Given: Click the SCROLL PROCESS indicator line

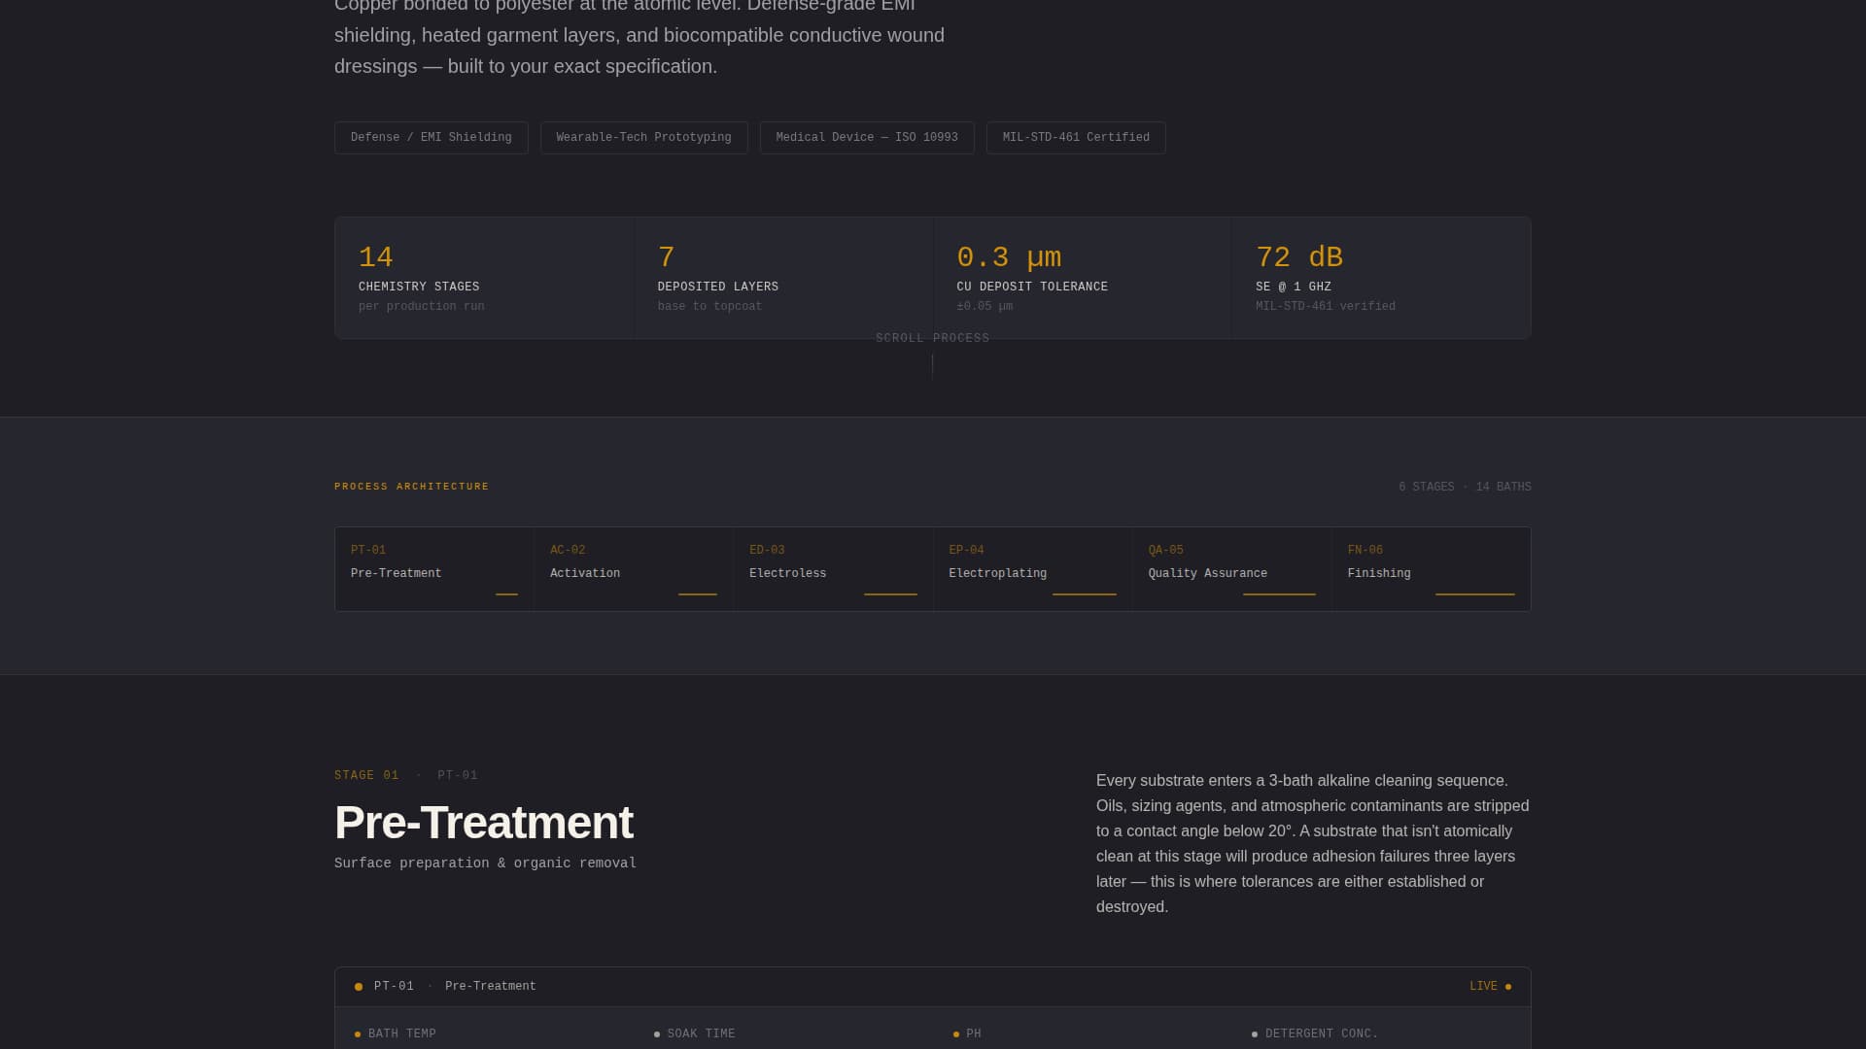Looking at the screenshot, I should pos(933,364).
